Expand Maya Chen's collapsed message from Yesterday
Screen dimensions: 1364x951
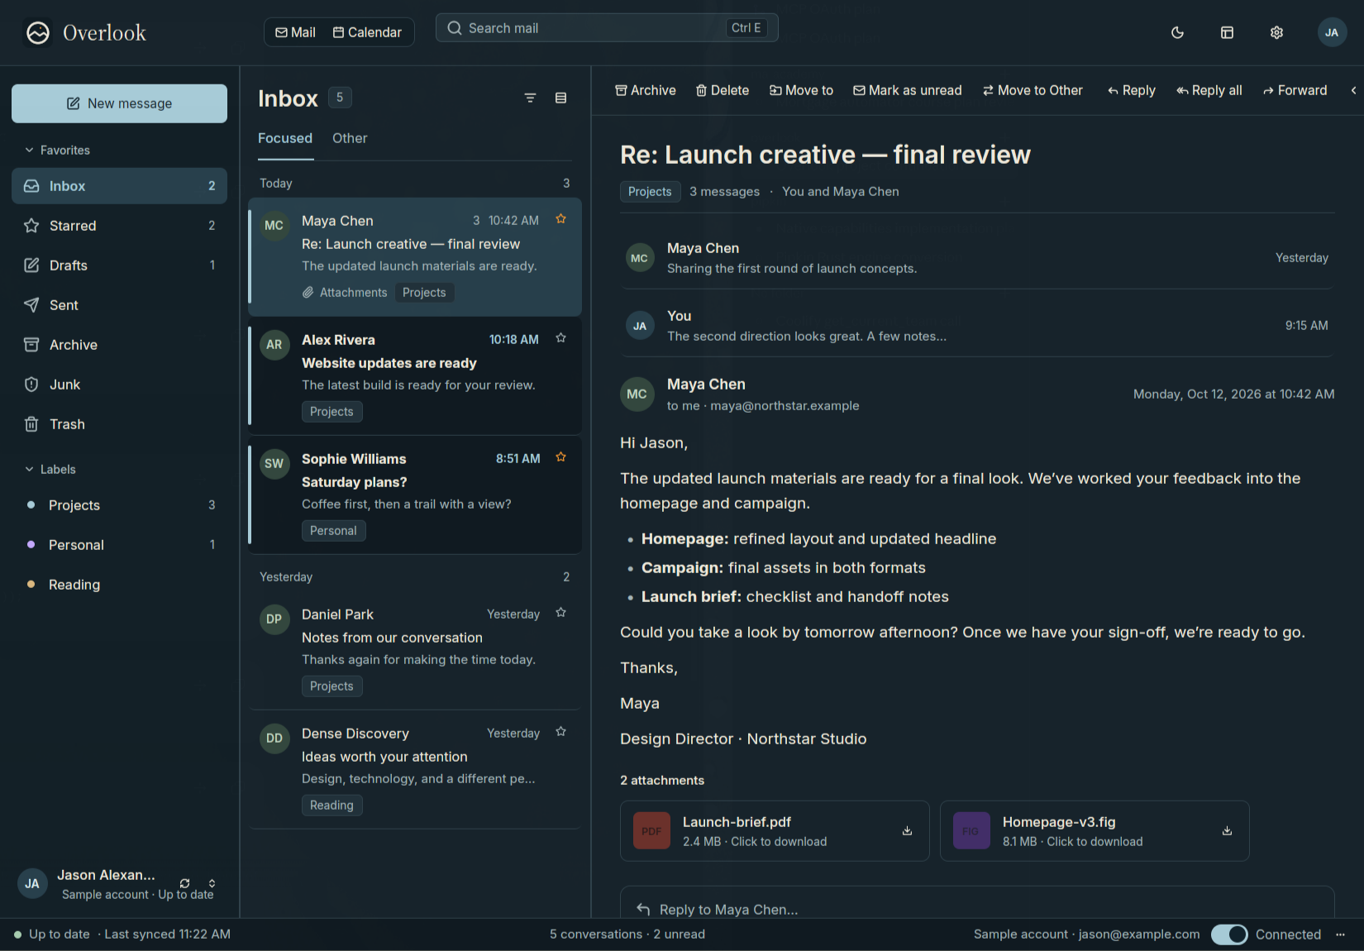977,258
